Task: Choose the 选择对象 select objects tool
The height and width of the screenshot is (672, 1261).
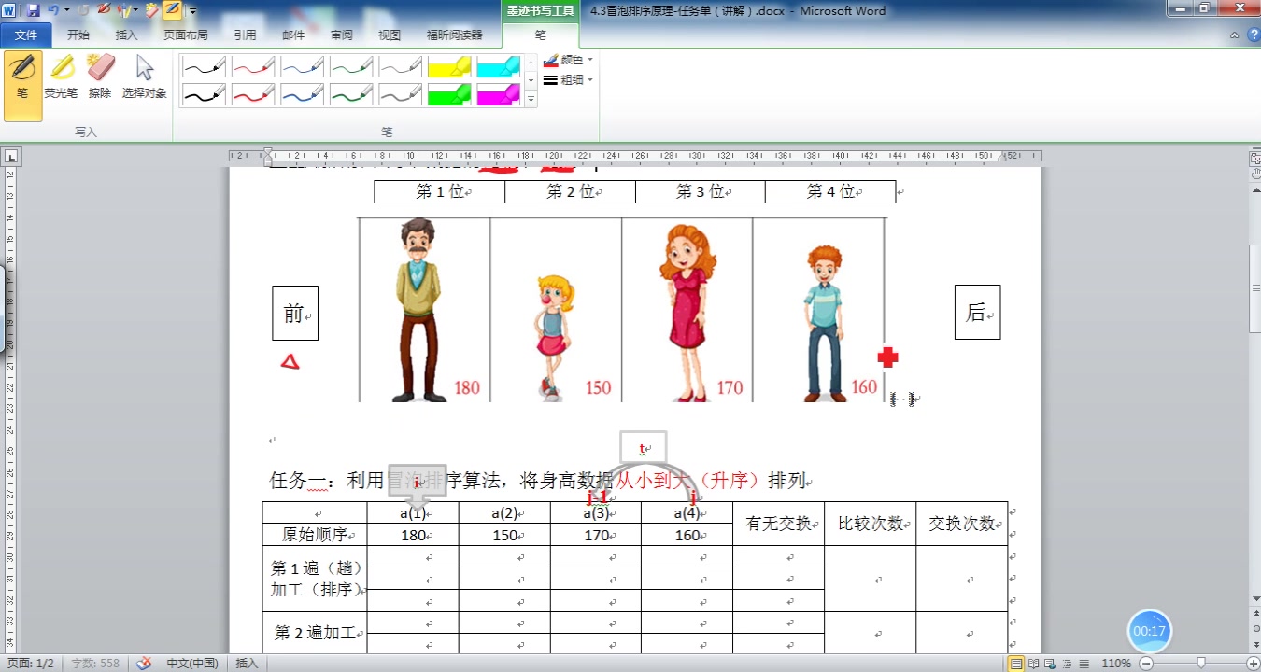Action: tap(144, 75)
